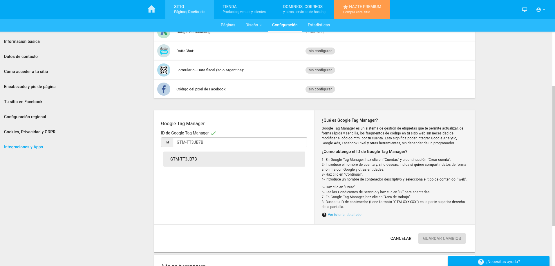Open Datos de contacto in sidebar
The height and width of the screenshot is (266, 555).
coord(21,57)
